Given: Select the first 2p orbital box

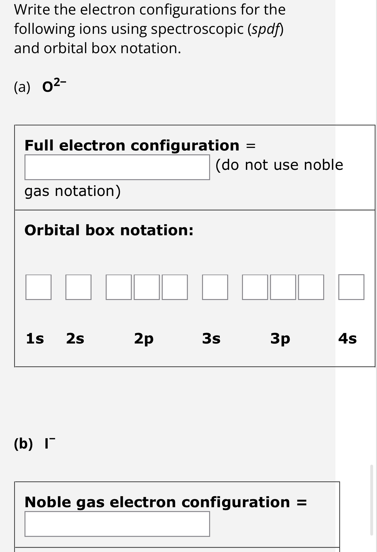Looking at the screenshot, I should click(118, 288).
